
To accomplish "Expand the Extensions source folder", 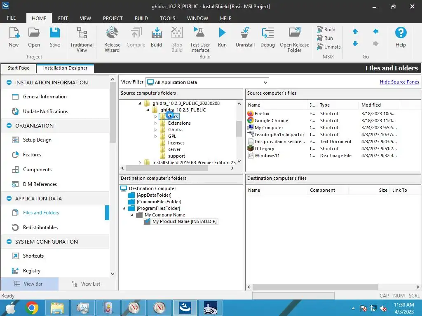I will tap(155, 123).
